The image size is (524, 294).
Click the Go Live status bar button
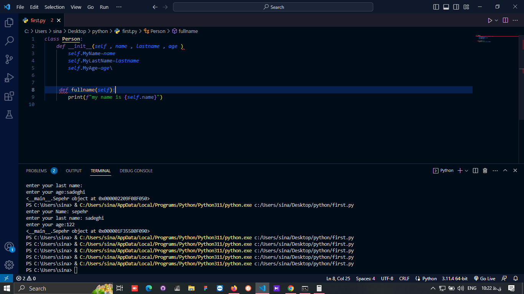click(x=484, y=279)
